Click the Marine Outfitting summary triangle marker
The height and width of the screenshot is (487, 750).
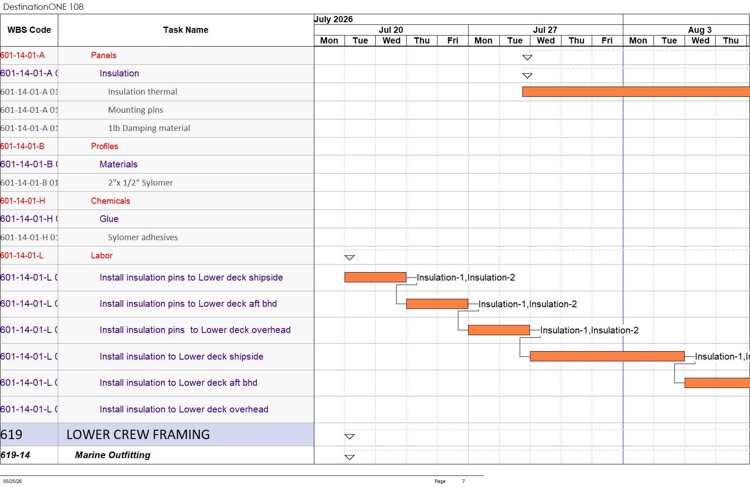point(350,457)
